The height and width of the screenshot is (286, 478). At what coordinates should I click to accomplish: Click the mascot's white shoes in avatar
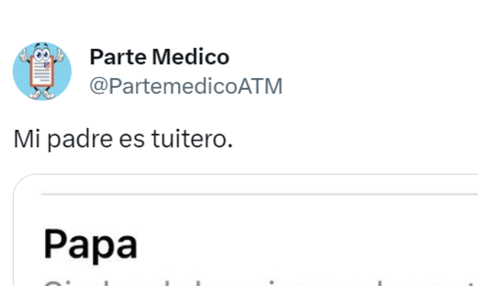pyautogui.click(x=42, y=95)
